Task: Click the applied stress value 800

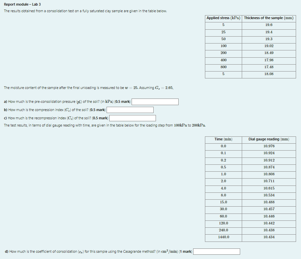Action: (223, 67)
